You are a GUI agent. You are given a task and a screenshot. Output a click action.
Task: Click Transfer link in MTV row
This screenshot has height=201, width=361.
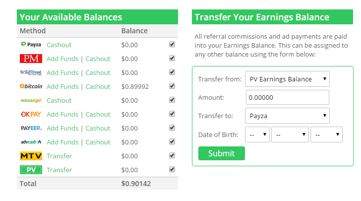tap(59, 156)
